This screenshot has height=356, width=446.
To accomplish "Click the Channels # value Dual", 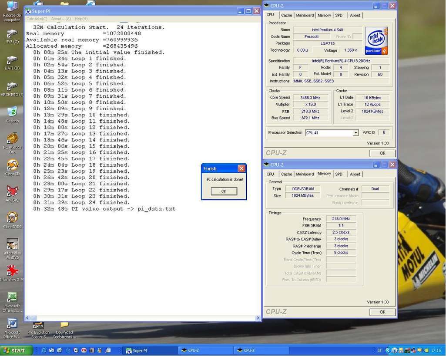I will pyautogui.click(x=375, y=189).
